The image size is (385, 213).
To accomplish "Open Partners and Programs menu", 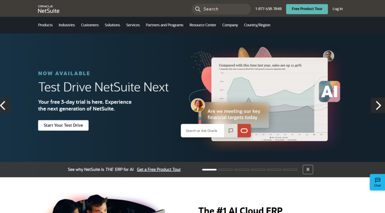I will pos(165,25).
